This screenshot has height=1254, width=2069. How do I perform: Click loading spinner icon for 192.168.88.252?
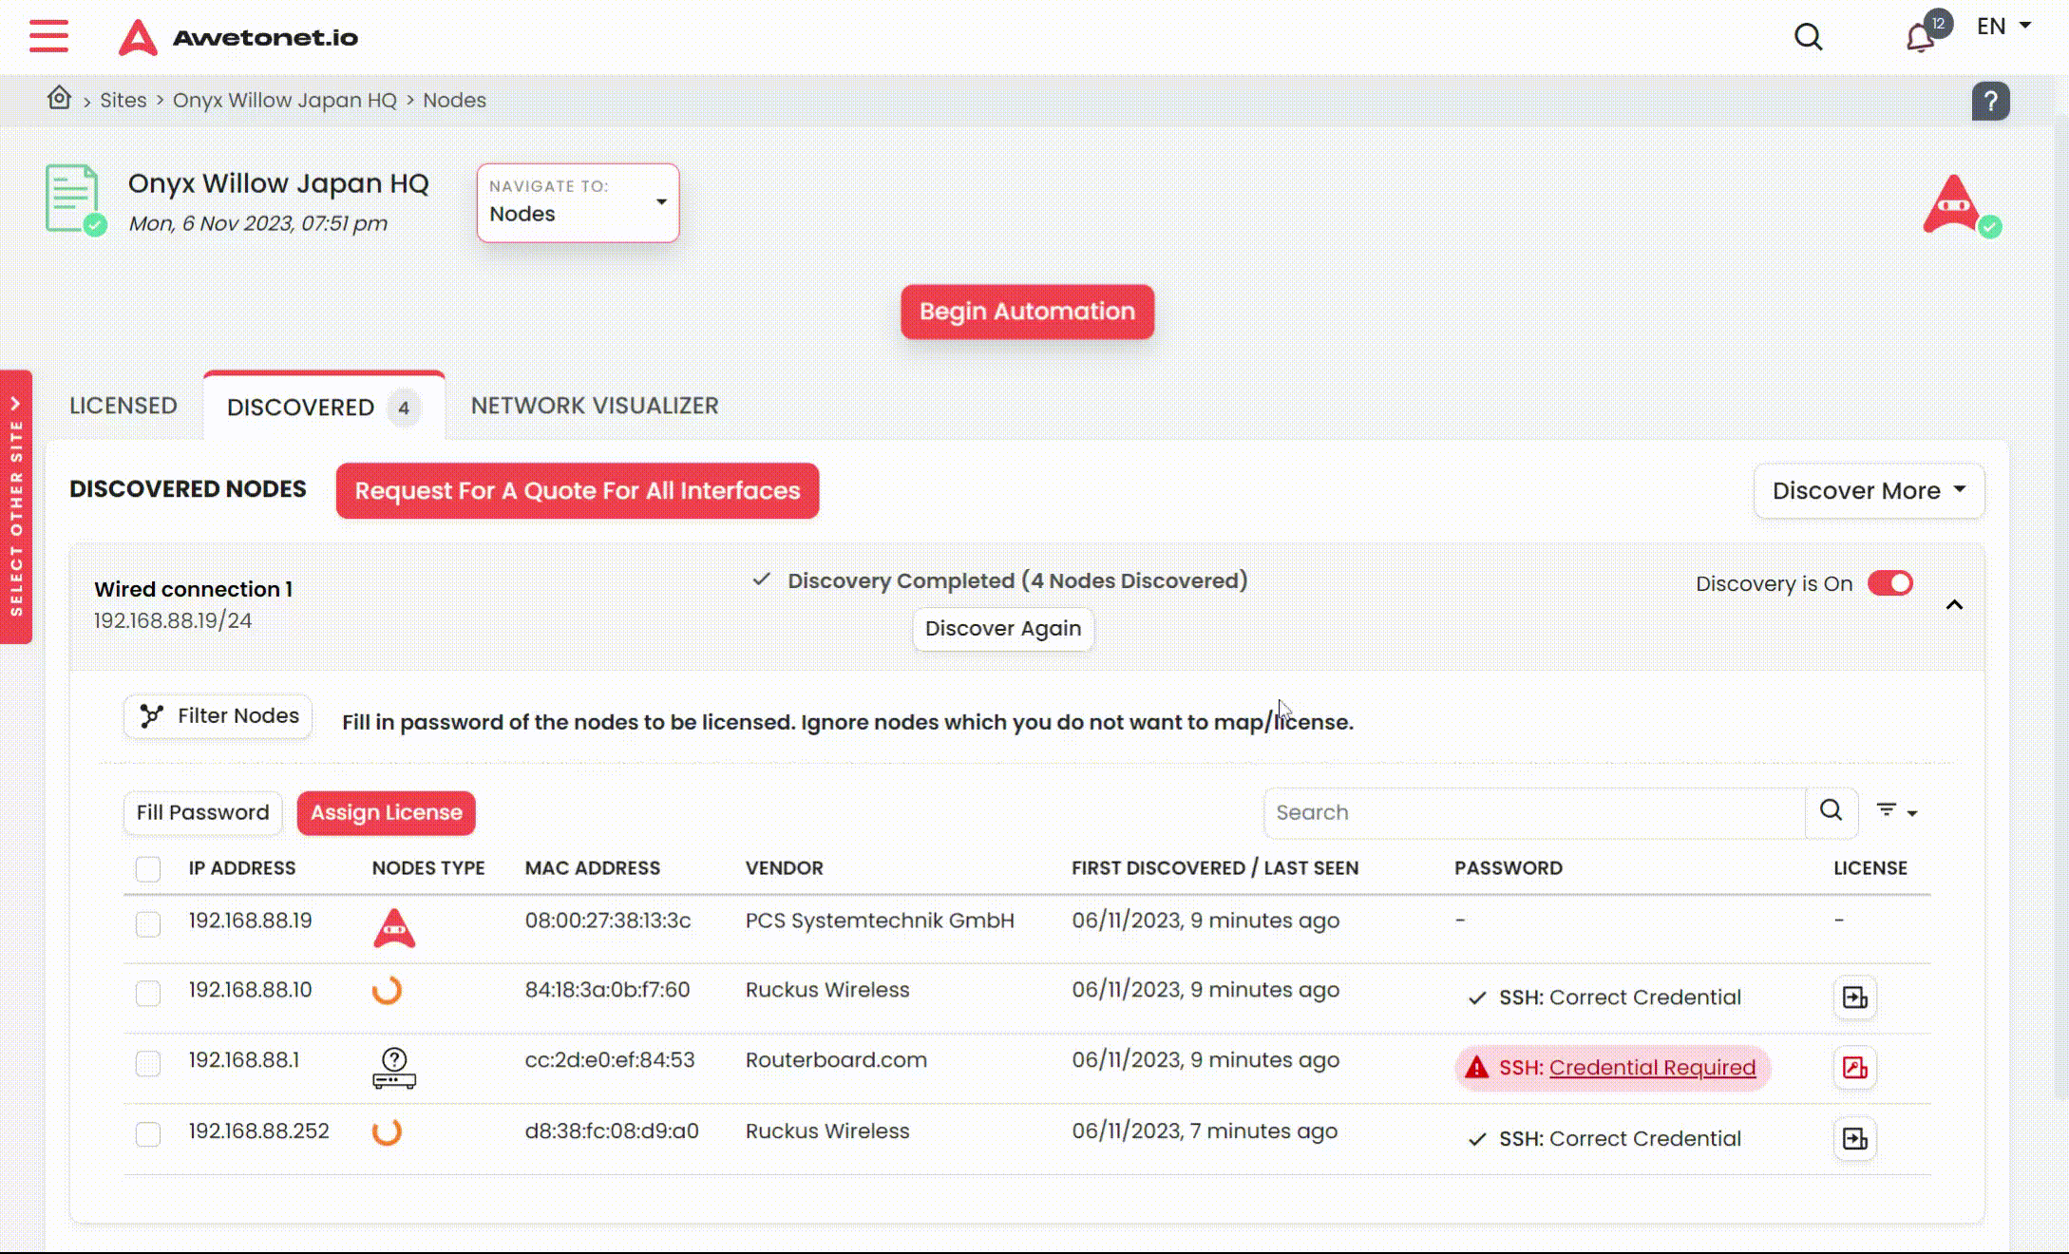(387, 1131)
